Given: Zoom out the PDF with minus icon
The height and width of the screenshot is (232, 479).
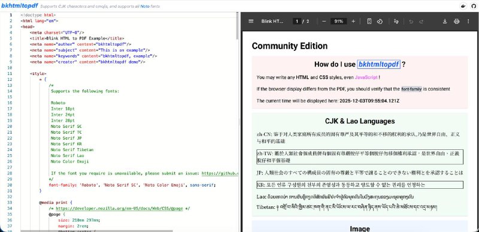Looking at the screenshot, I should (x=324, y=22).
